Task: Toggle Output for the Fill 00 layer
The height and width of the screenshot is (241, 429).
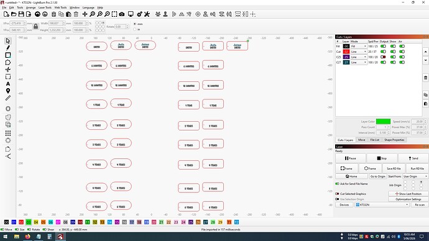Action: (x=383, y=47)
